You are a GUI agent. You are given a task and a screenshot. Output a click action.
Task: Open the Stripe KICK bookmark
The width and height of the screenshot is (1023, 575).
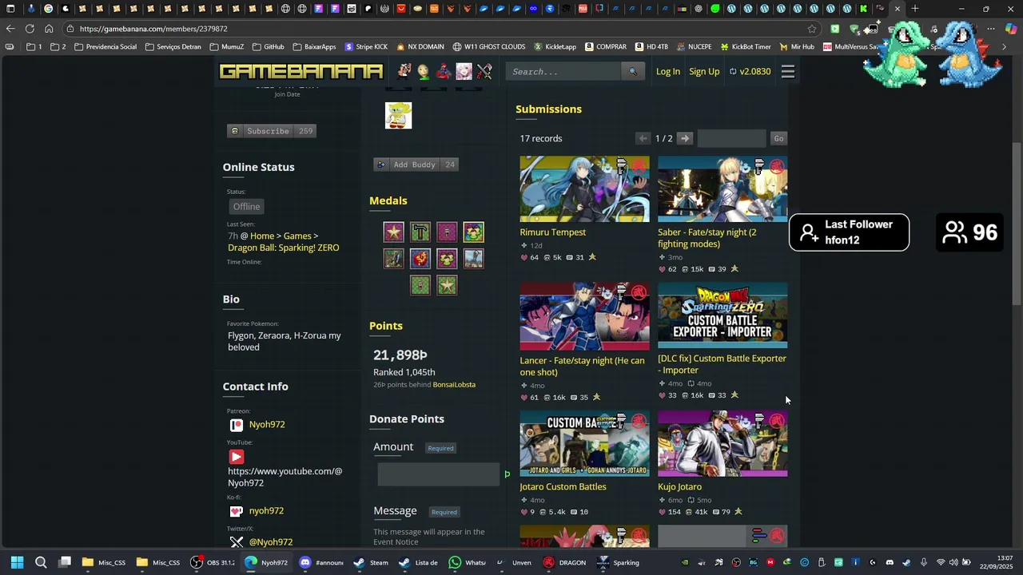(366, 47)
